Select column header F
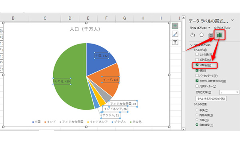This screenshot has width=240, height=144. click(106, 18)
